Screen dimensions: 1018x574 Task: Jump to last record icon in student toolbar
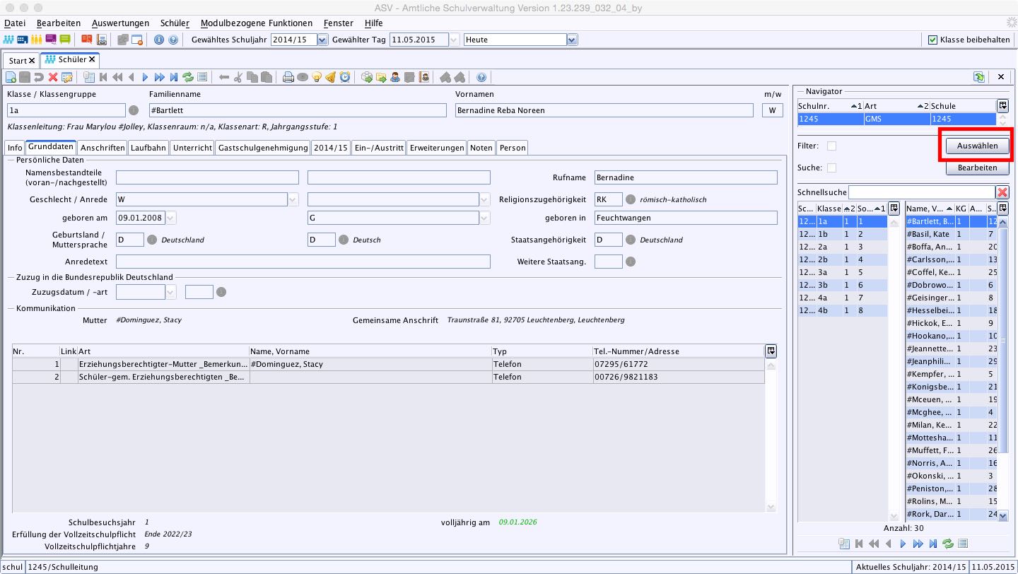click(x=173, y=77)
